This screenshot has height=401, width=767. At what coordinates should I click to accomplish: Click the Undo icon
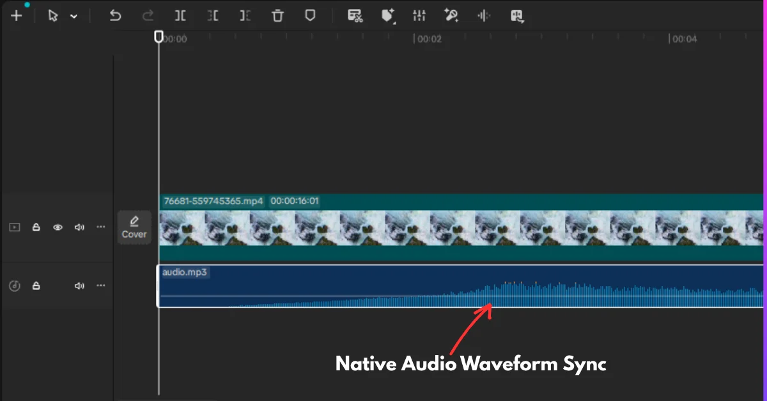[x=115, y=15]
